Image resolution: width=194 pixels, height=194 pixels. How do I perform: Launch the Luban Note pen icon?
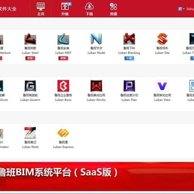pos(30,133)
